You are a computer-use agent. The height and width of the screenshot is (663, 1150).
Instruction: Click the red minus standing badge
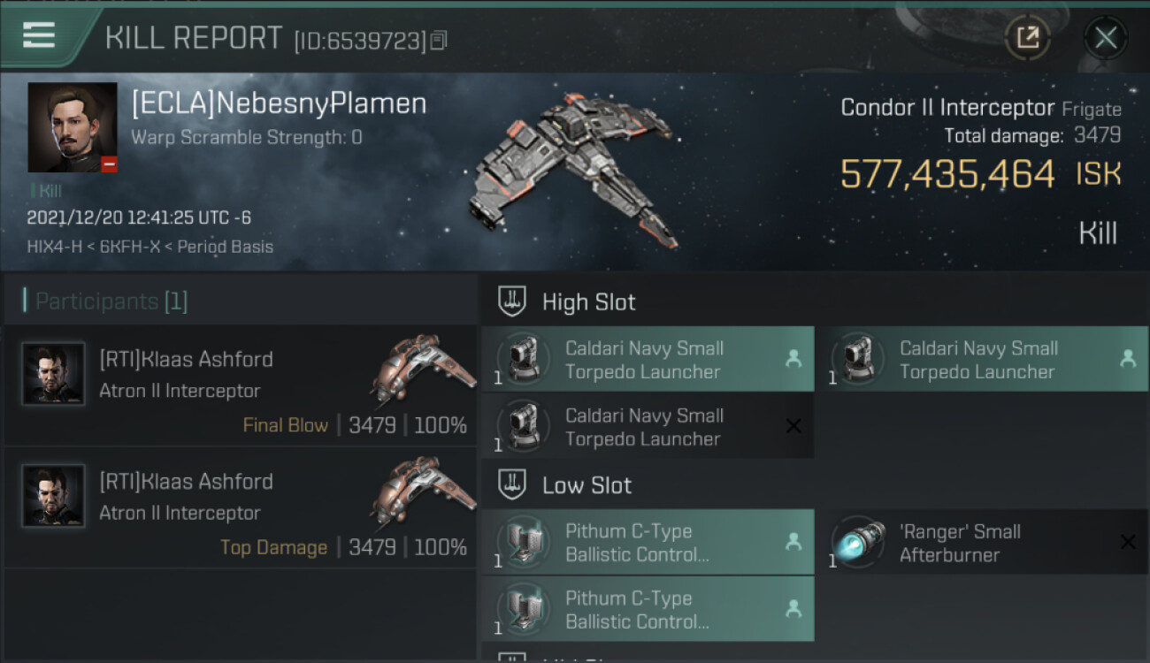tap(109, 164)
